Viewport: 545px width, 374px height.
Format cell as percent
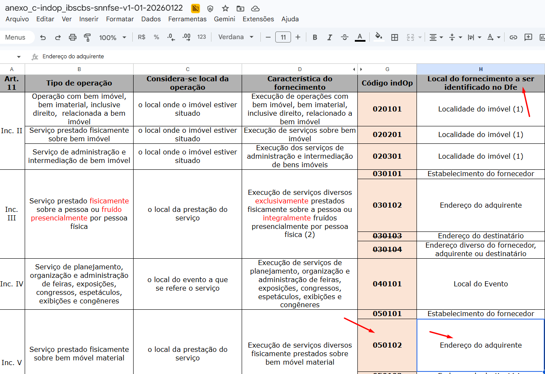(x=157, y=37)
